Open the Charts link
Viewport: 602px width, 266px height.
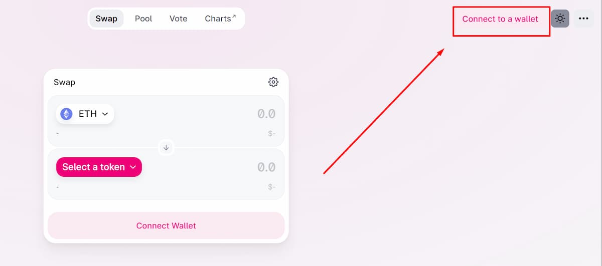(x=218, y=19)
